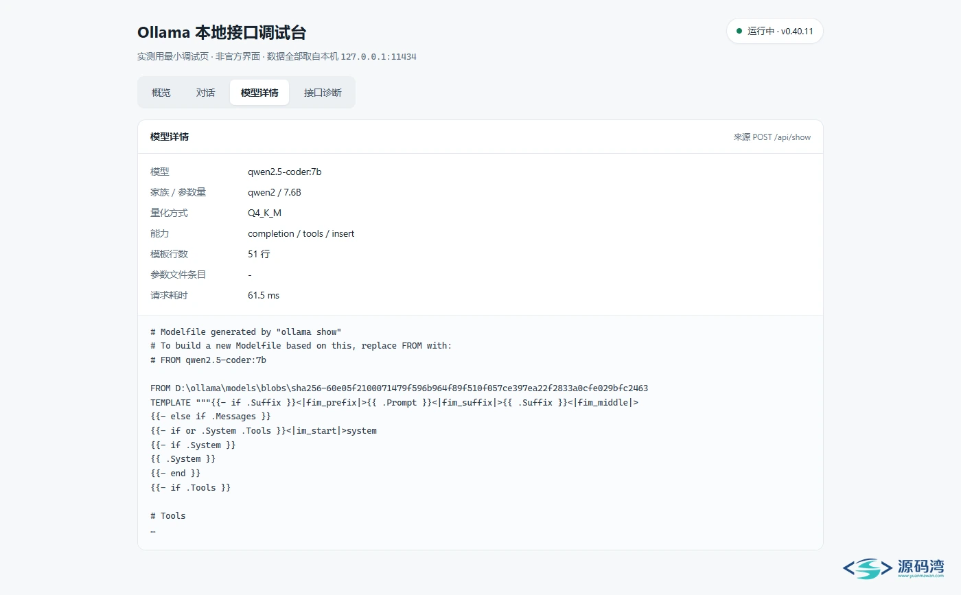Click the '# Tools' line in Modelfile
961x595 pixels.
point(168,516)
